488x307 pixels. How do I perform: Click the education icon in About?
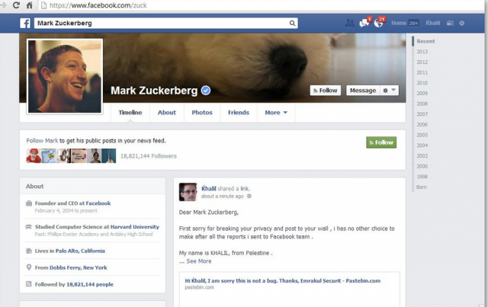click(29, 227)
